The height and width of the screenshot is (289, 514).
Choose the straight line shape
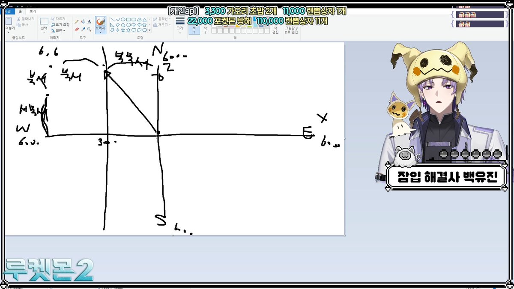point(112,19)
